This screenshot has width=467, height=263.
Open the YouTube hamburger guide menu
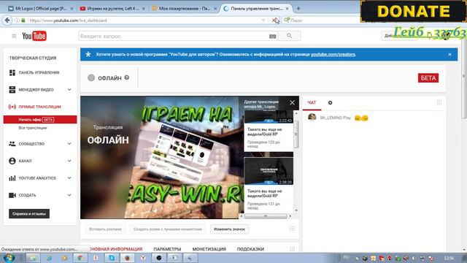[14, 36]
